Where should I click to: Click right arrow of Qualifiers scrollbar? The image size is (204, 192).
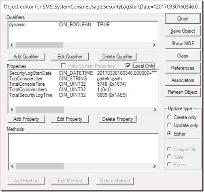pos(154,45)
